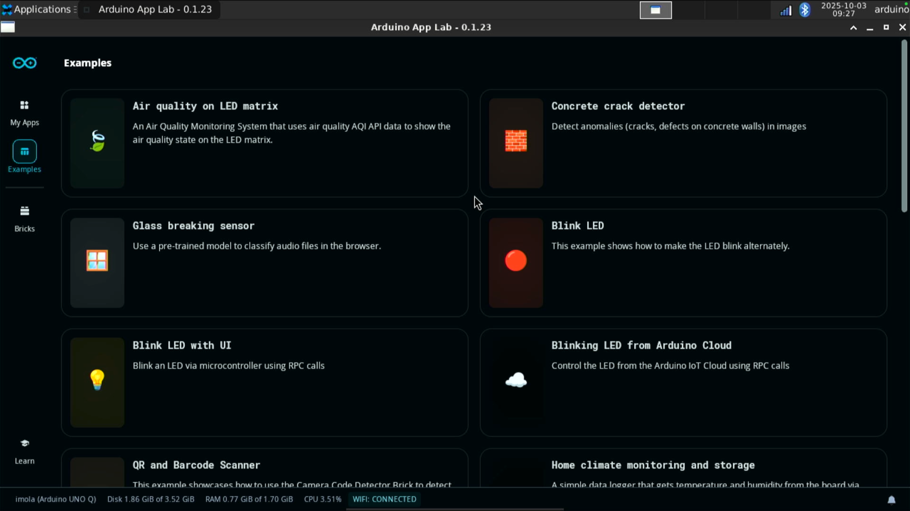Click the vertical scrollbar thumb

pos(904,126)
